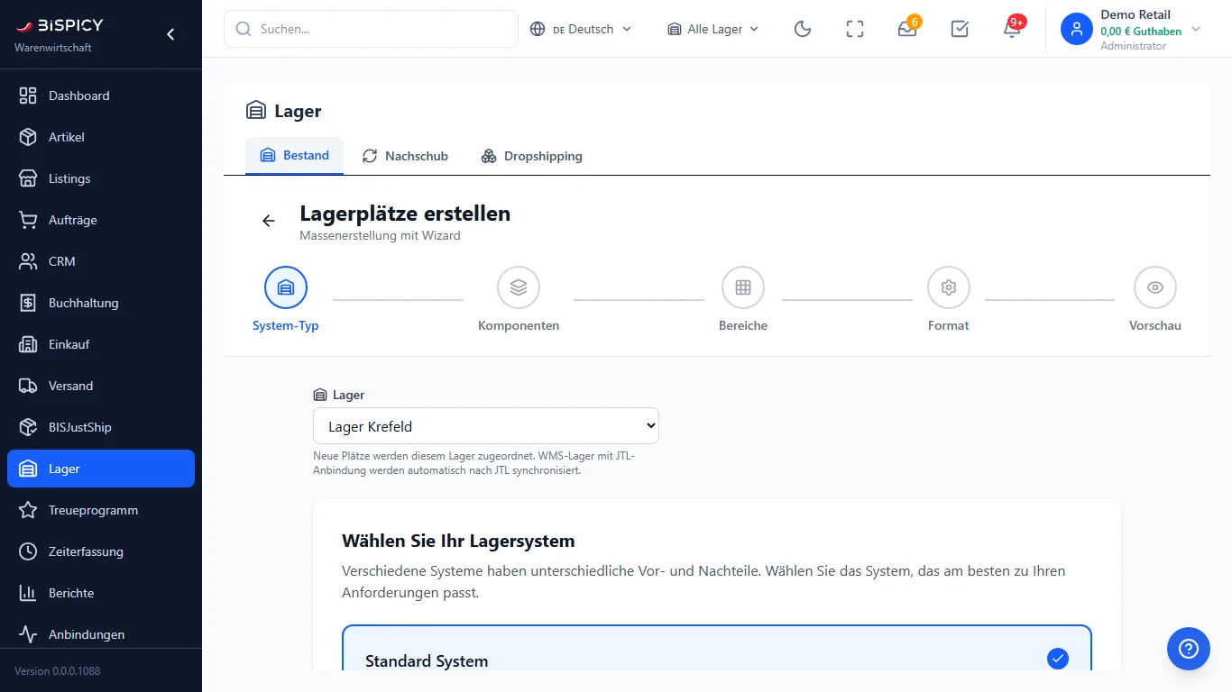This screenshot has width=1232, height=692.
Task: Open Dashboard in sidebar
Action: coord(101,96)
